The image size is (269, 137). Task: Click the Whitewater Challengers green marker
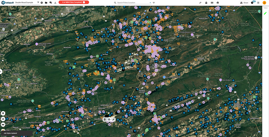click(x=214, y=39)
